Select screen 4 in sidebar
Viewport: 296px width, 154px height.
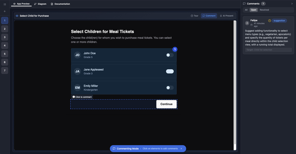5,45
